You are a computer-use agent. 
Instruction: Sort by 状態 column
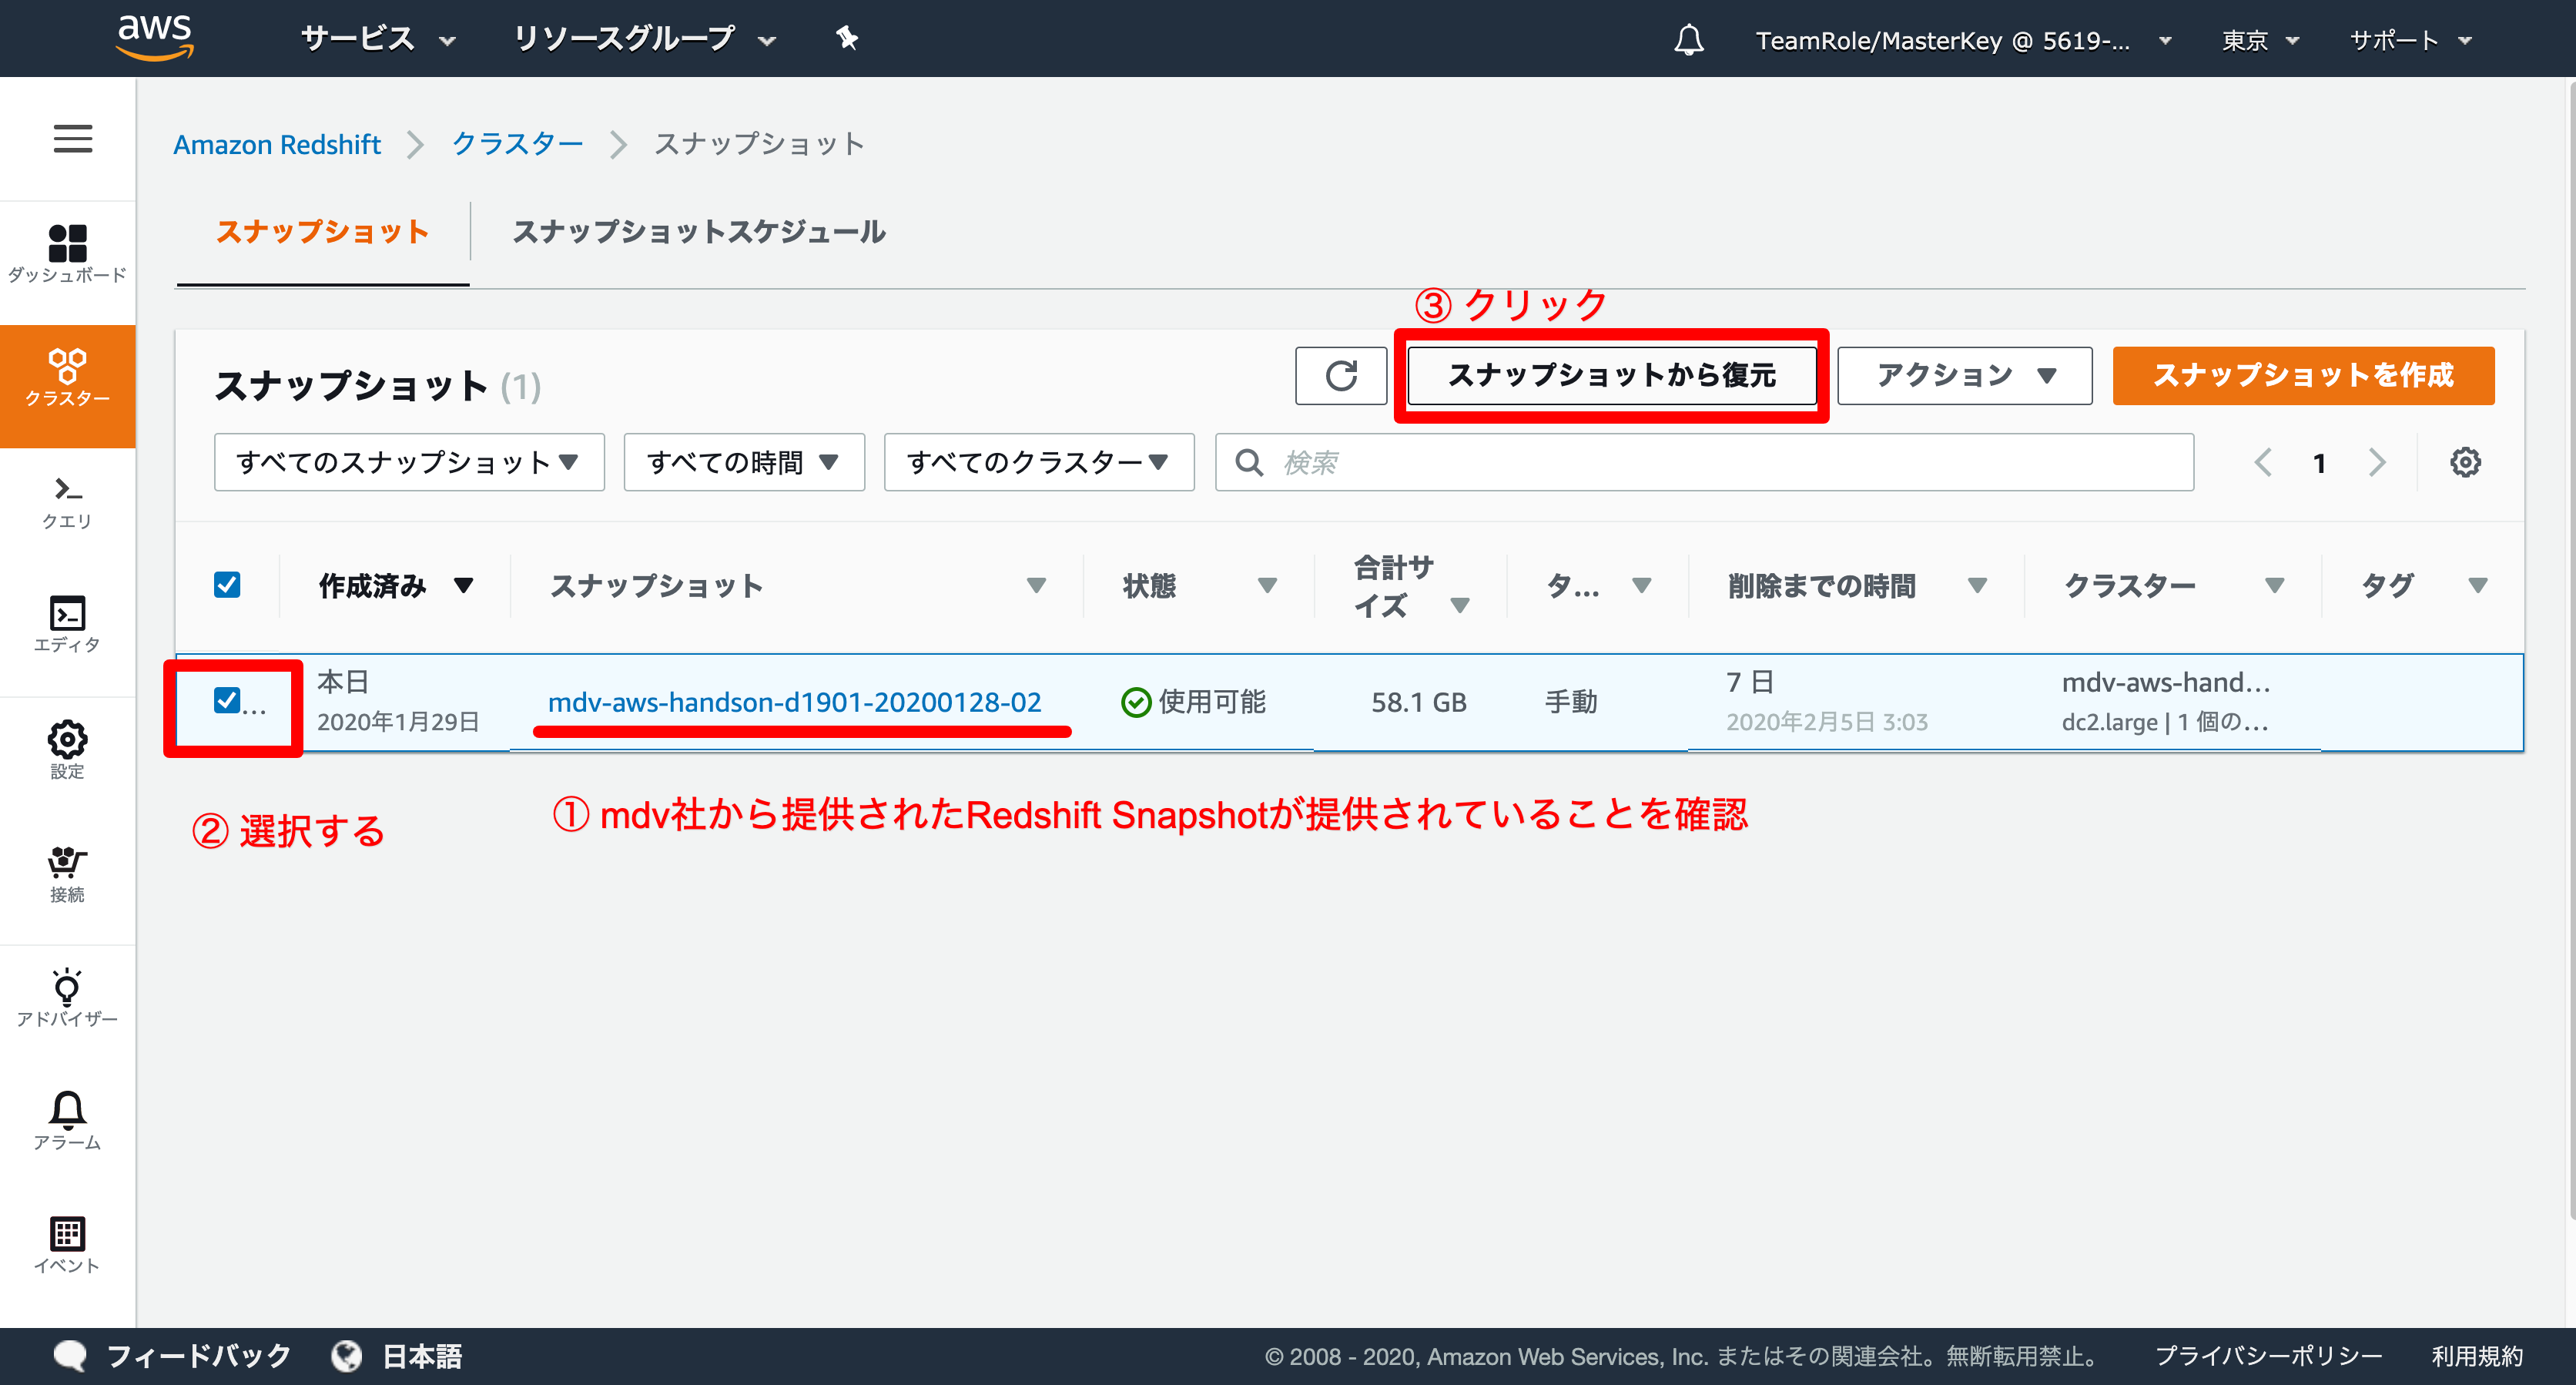tap(1267, 585)
